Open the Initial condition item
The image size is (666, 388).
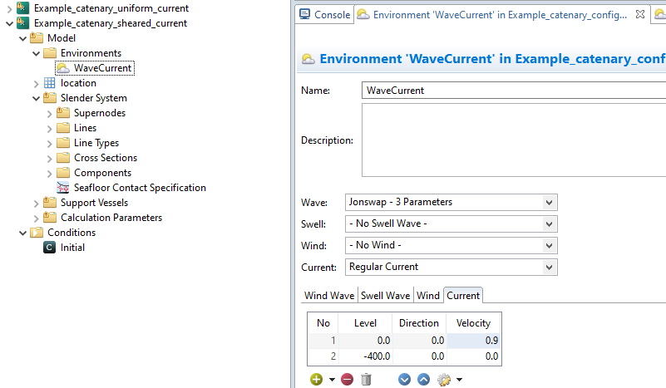(72, 248)
